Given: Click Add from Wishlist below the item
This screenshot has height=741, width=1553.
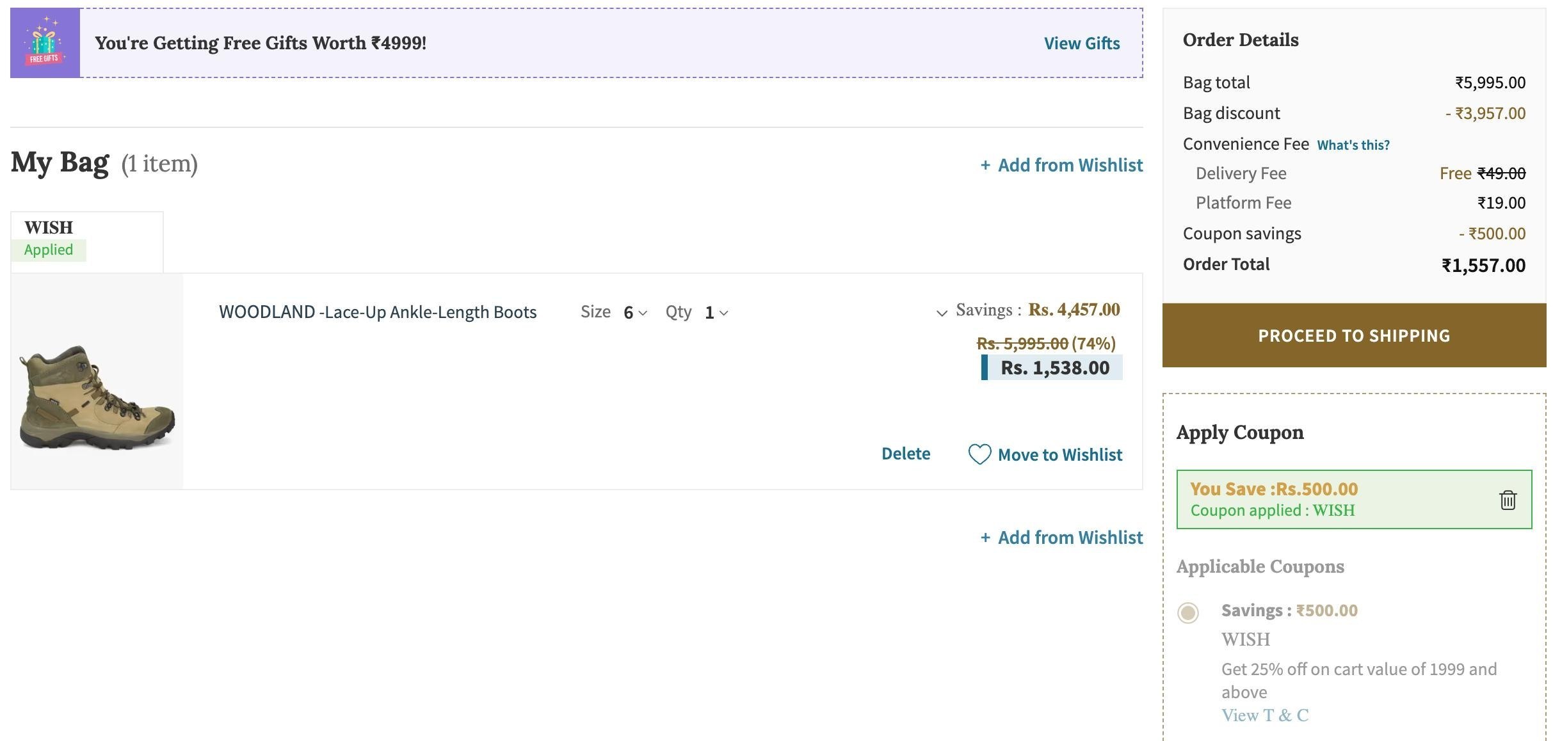Looking at the screenshot, I should click(x=1061, y=538).
